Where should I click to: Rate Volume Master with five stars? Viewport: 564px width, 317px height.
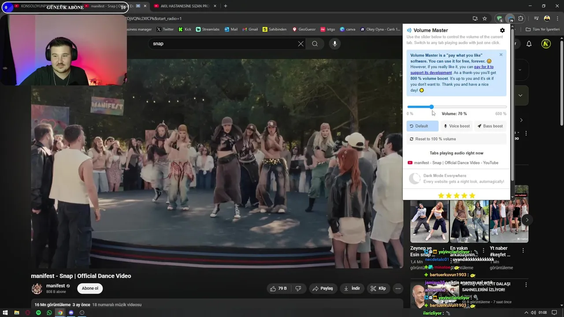coord(472,195)
